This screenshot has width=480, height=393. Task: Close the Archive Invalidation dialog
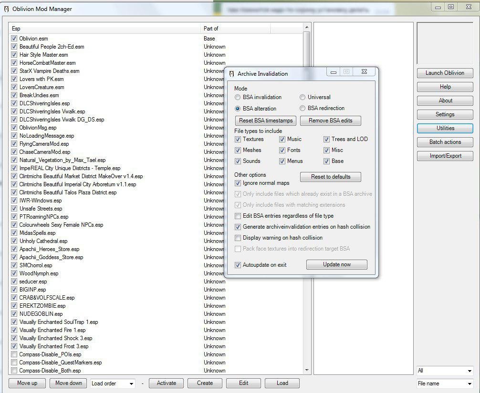click(x=364, y=72)
